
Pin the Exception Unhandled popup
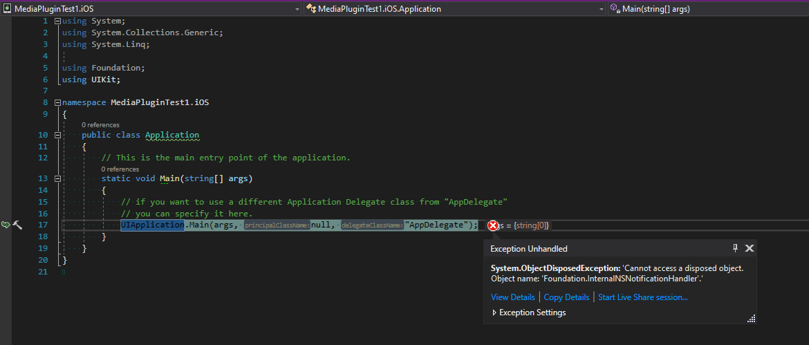click(736, 248)
